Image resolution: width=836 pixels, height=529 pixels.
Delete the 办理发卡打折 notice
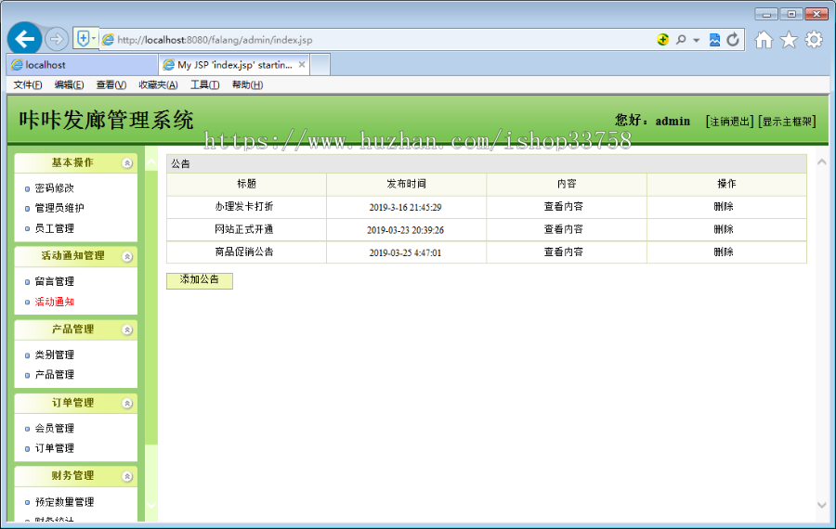pos(724,206)
